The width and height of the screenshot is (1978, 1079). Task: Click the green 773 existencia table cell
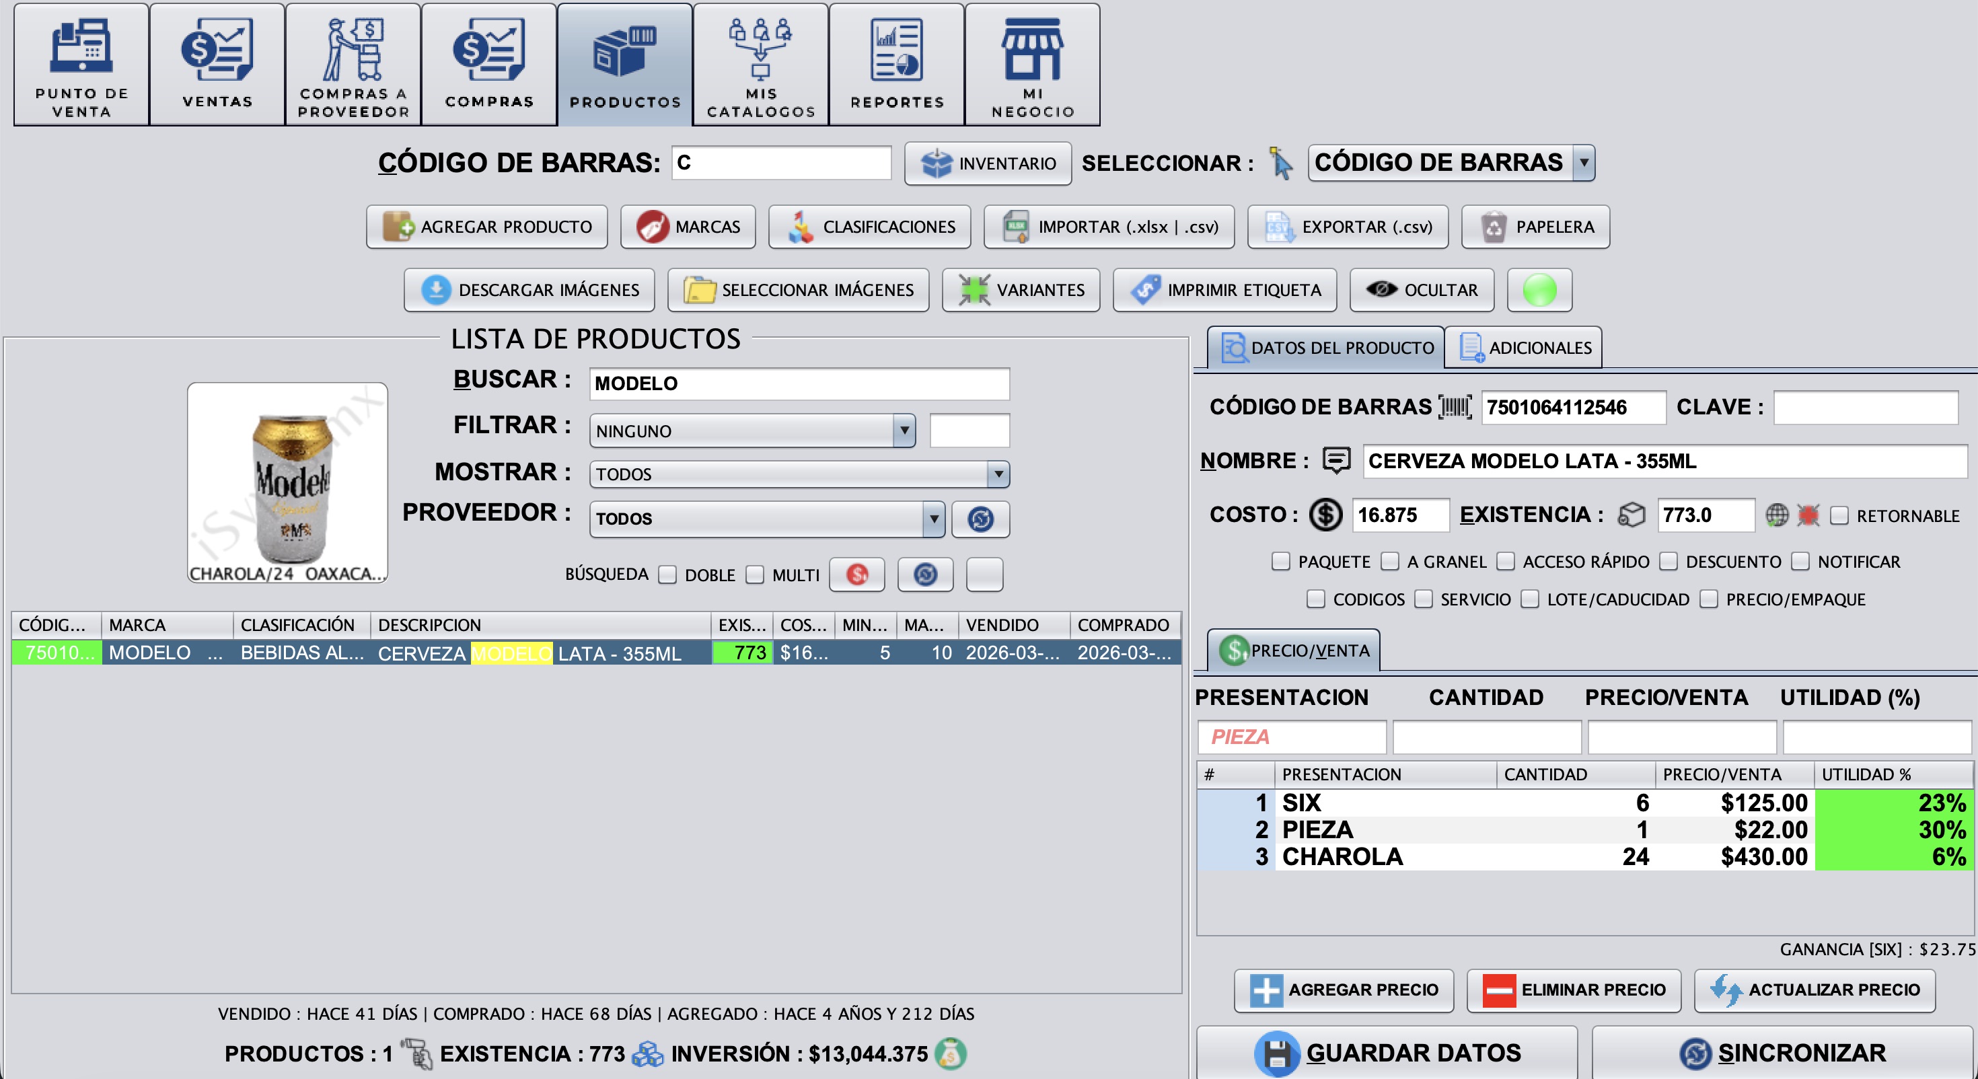click(x=741, y=653)
